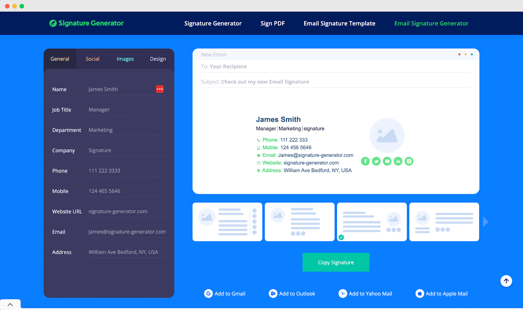This screenshot has height=310, width=523.
Task: Click the Phone number input field
Action: click(x=127, y=171)
